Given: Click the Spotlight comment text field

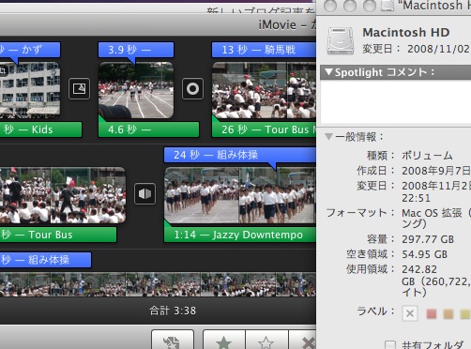Looking at the screenshot, I should (396, 101).
